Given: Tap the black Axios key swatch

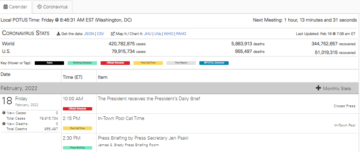Looking at the screenshot, I should tap(49, 63).
